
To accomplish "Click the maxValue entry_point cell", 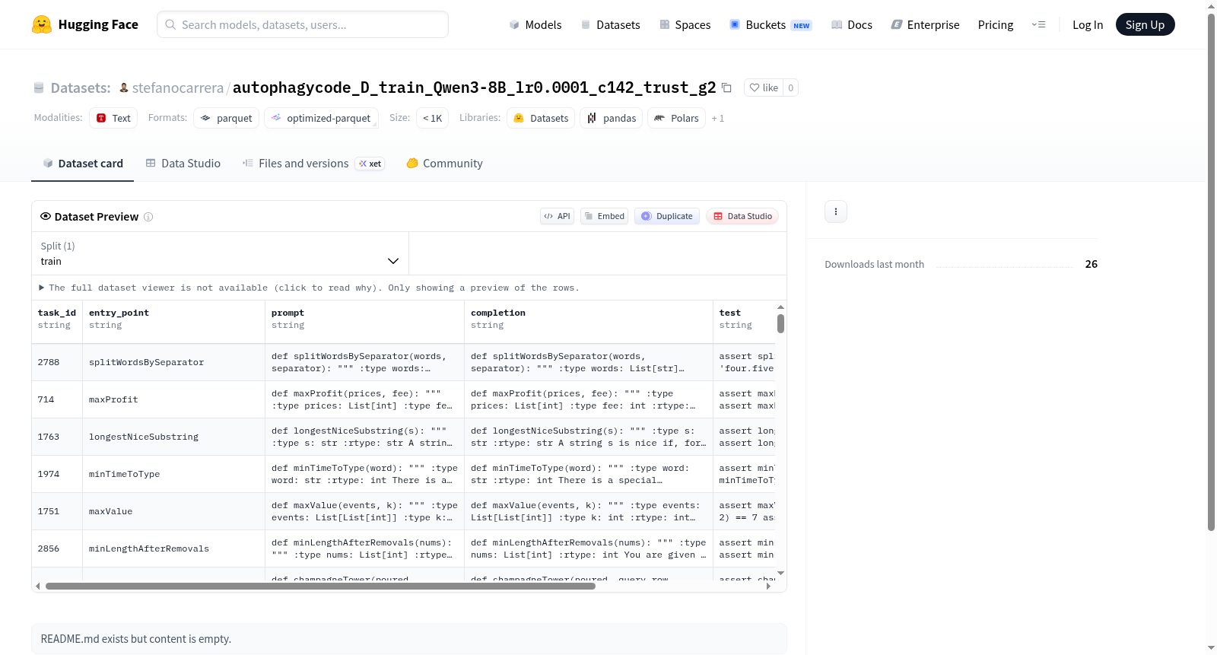I will click(x=173, y=511).
